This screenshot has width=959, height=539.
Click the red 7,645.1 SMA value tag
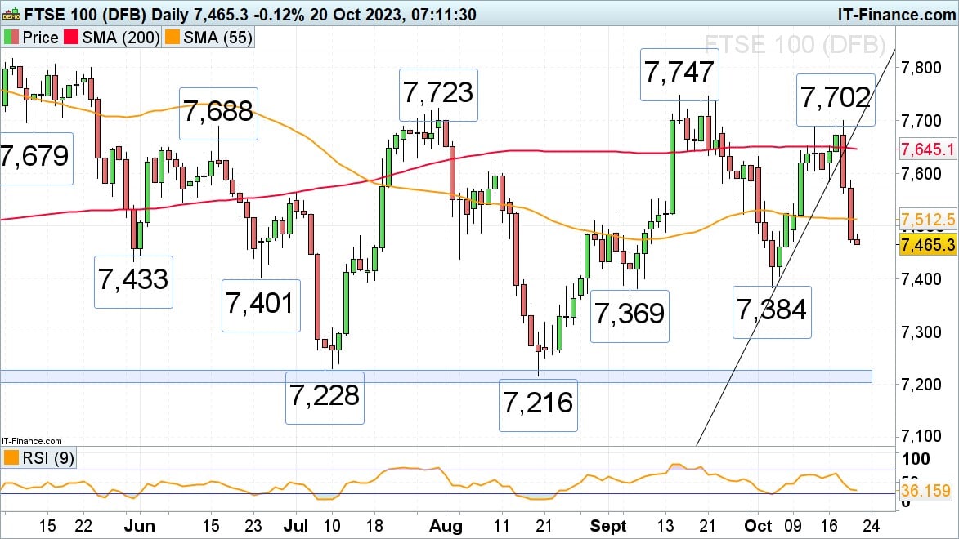927,149
